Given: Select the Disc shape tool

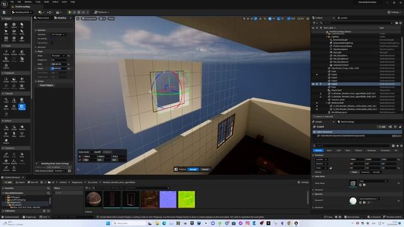Looking at the screenshot, I should click(x=14, y=39).
